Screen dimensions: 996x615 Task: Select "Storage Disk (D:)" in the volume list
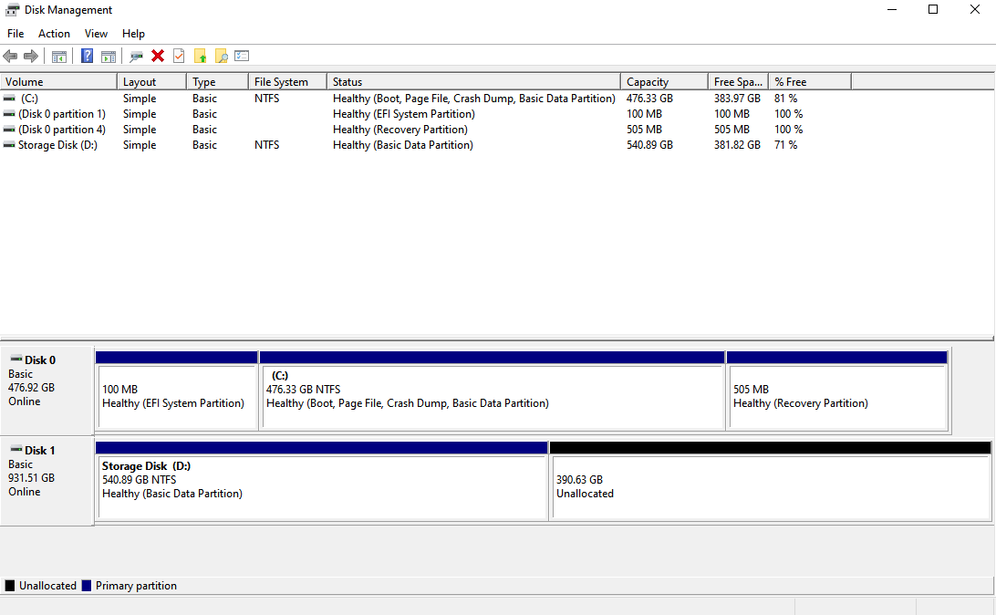[57, 145]
